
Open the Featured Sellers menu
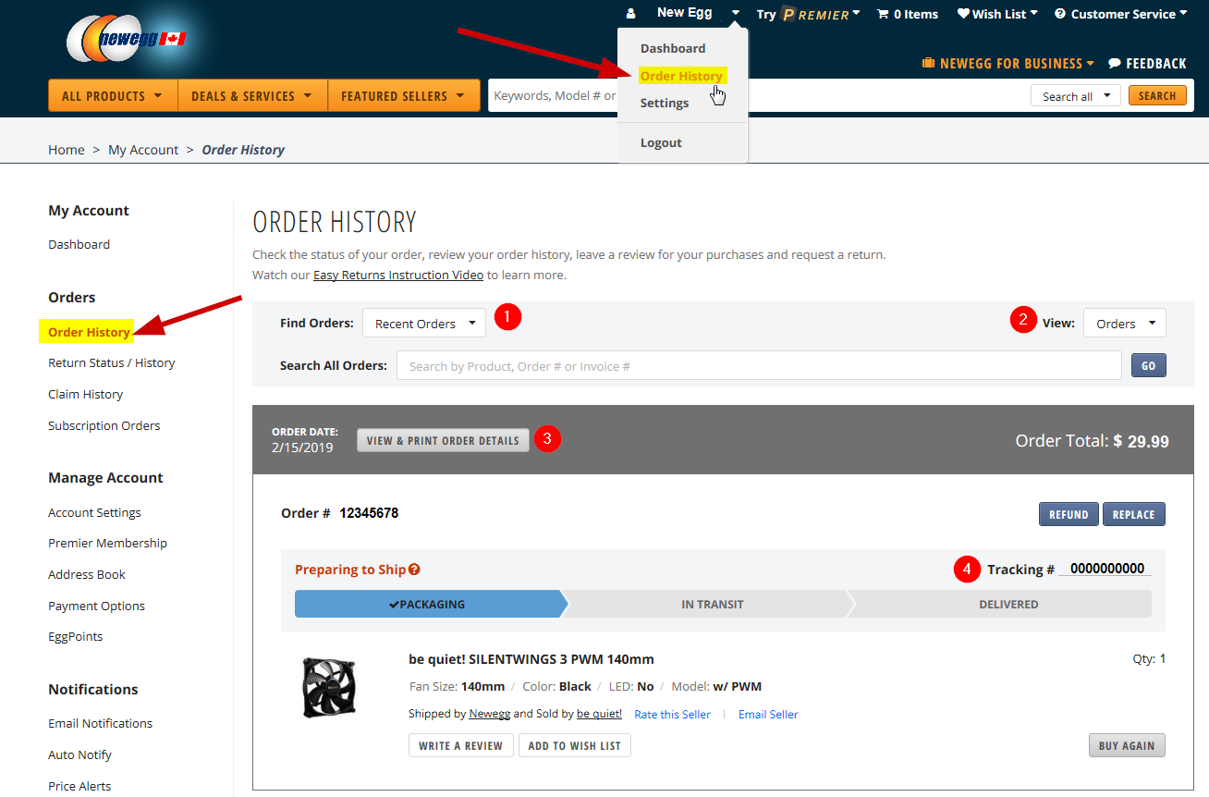click(x=404, y=95)
